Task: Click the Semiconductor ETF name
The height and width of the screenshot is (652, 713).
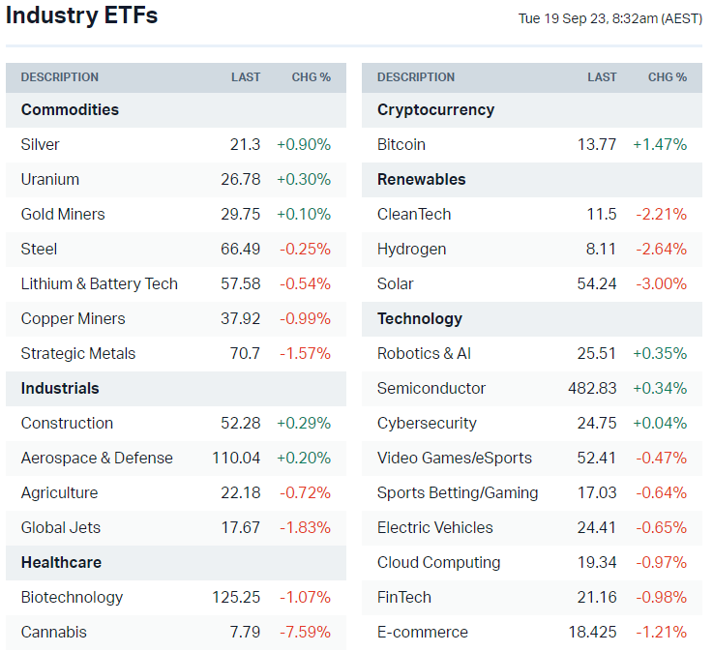Action: click(x=431, y=388)
